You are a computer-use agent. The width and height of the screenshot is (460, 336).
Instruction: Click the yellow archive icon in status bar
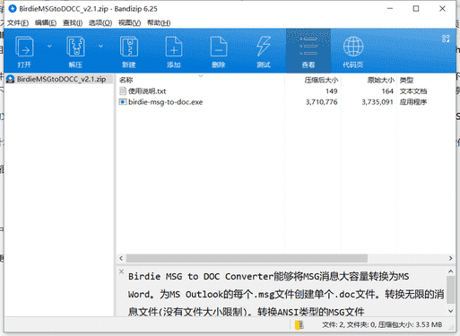(x=299, y=324)
